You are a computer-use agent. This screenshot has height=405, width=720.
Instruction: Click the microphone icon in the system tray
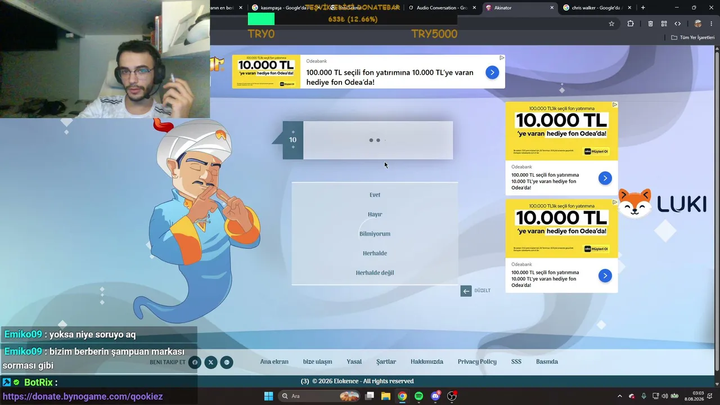pos(643,396)
